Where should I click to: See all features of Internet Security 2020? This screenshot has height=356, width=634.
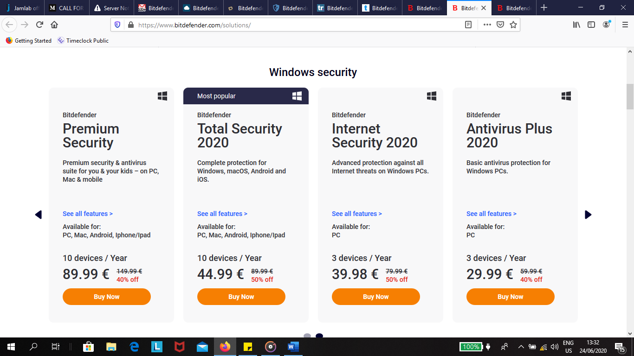point(357,214)
